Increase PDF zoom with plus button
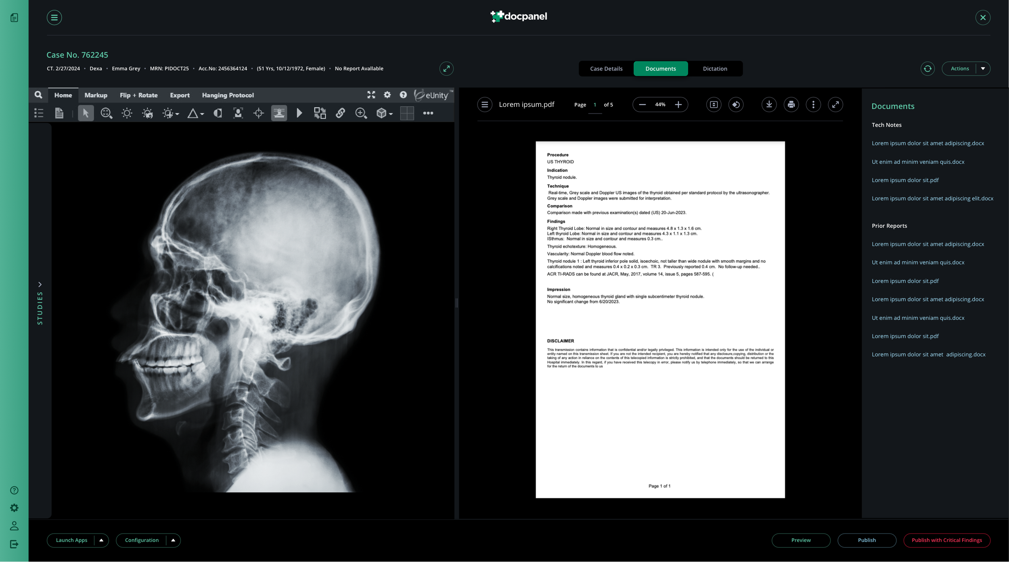Viewport: 1009px width, 562px height. coord(678,105)
